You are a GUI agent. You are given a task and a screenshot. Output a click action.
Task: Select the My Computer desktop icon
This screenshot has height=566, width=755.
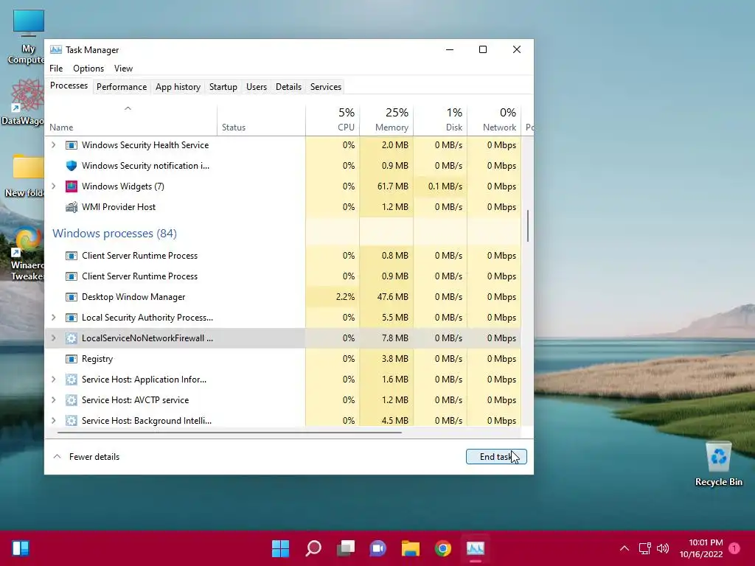click(x=27, y=37)
